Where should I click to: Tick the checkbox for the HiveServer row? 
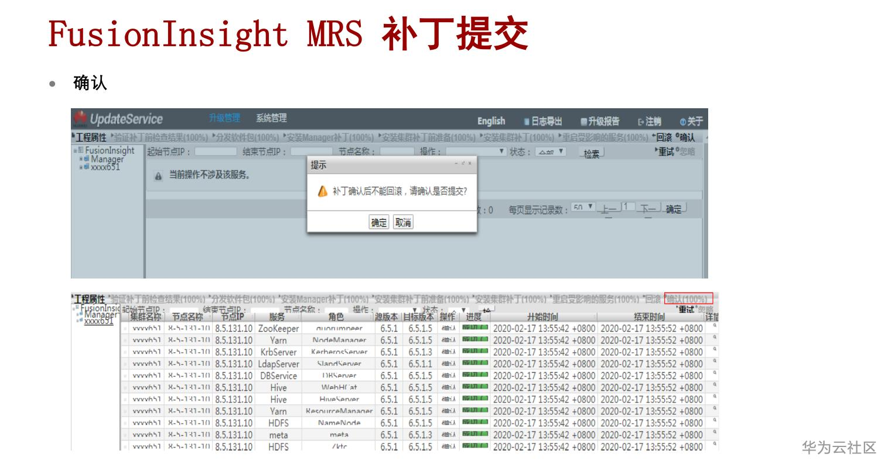(x=125, y=399)
